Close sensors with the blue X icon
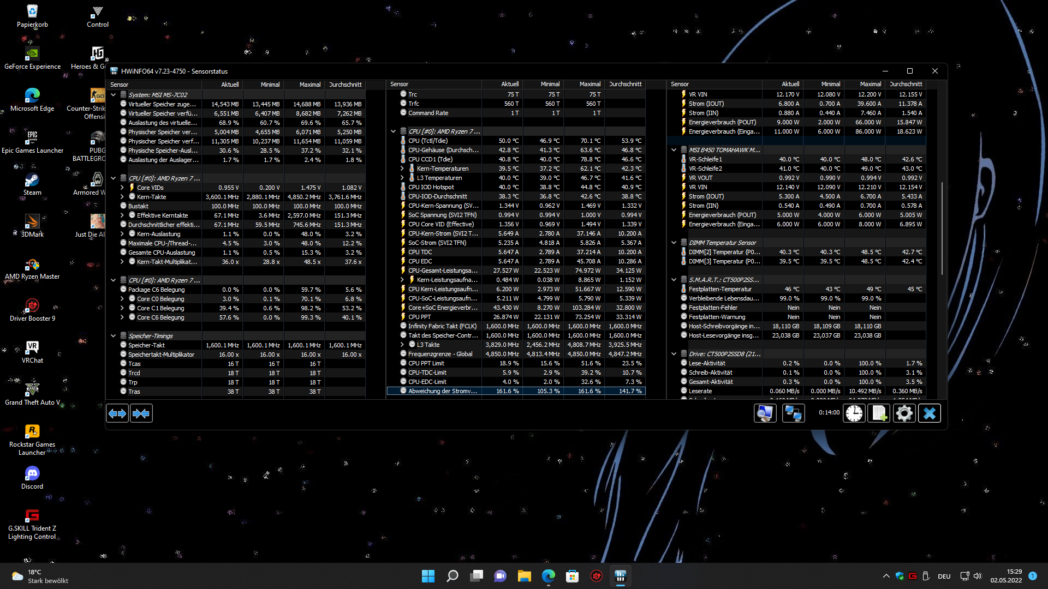Screen dimensions: 1048x589 [930, 413]
